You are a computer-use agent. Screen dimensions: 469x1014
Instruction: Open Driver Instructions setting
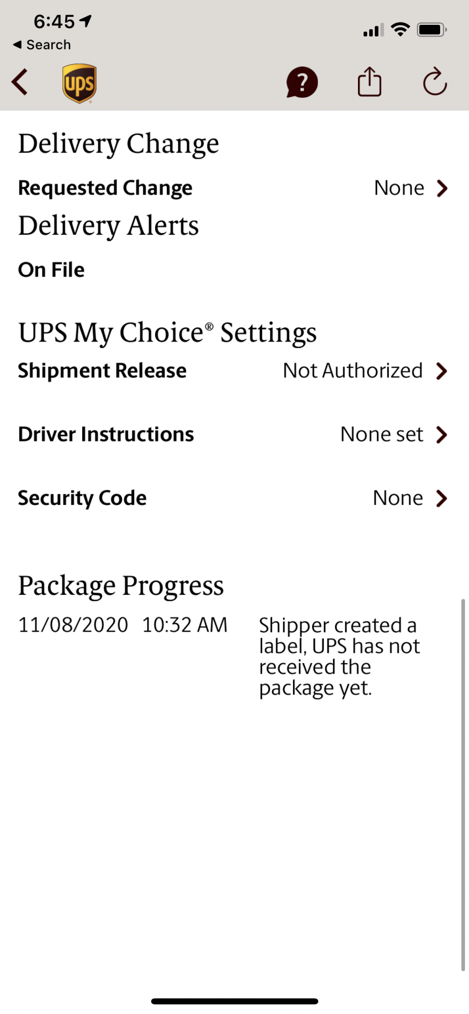[106, 435]
